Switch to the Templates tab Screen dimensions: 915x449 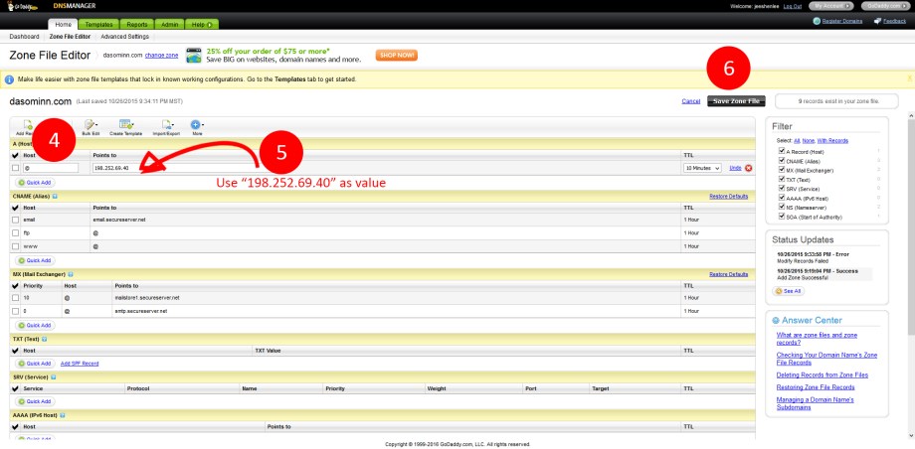pos(98,25)
